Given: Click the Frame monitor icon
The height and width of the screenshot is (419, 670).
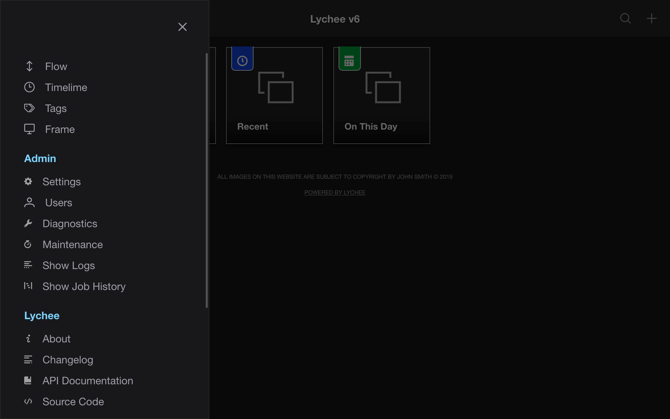Looking at the screenshot, I should point(29,129).
